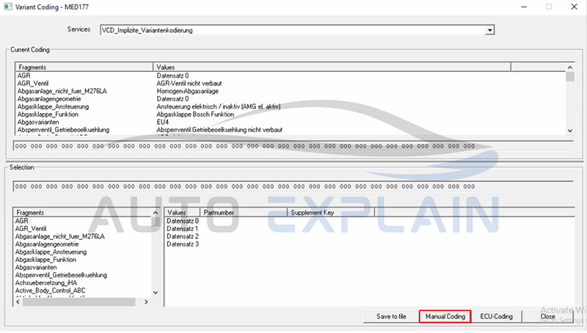This screenshot has height=333, width=587.
Task: Click Values column header in Selection table
Action: tap(182, 212)
